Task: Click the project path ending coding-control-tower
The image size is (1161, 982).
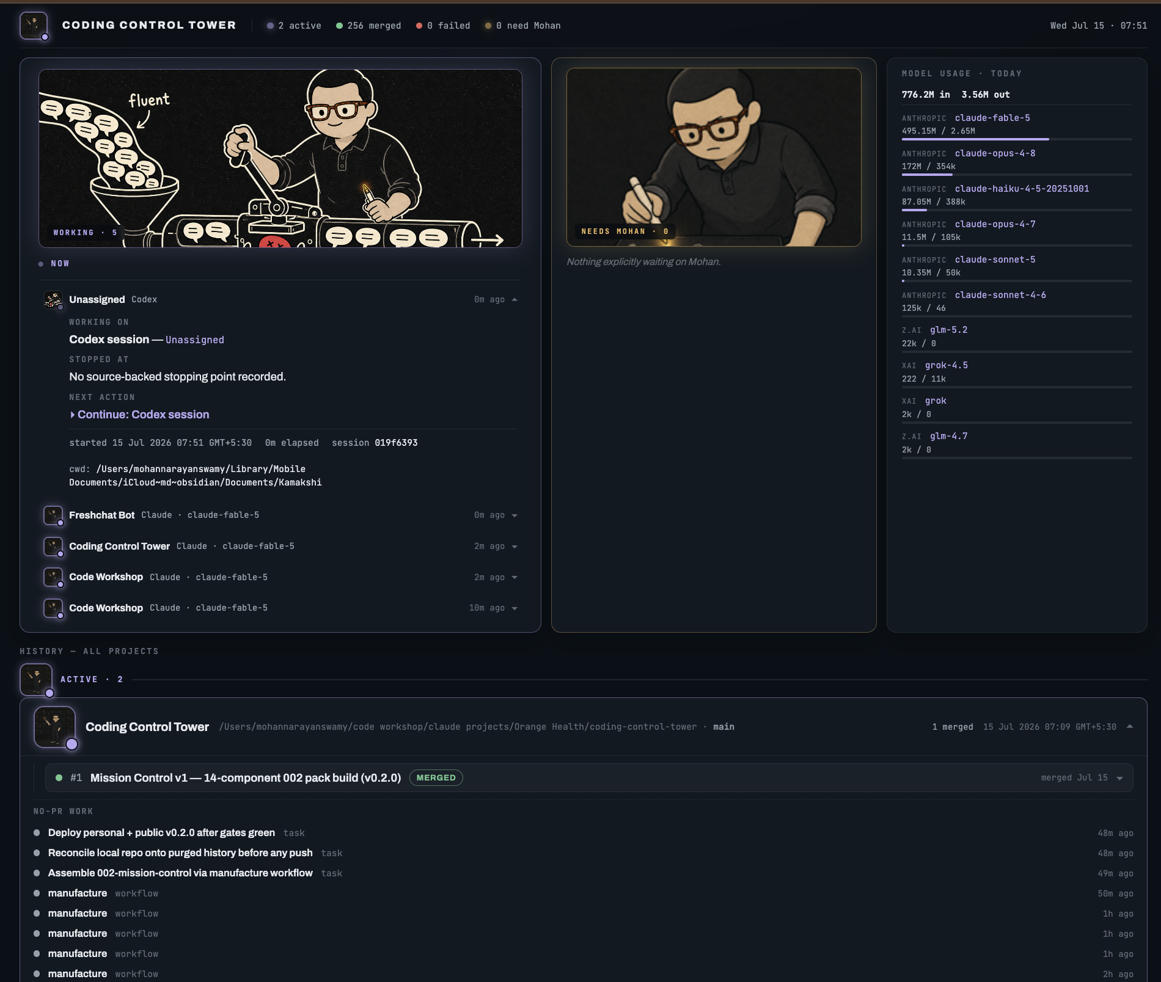Action: 458,727
